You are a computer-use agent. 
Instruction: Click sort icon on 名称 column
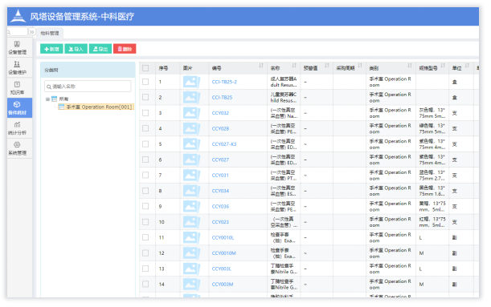coord(294,66)
